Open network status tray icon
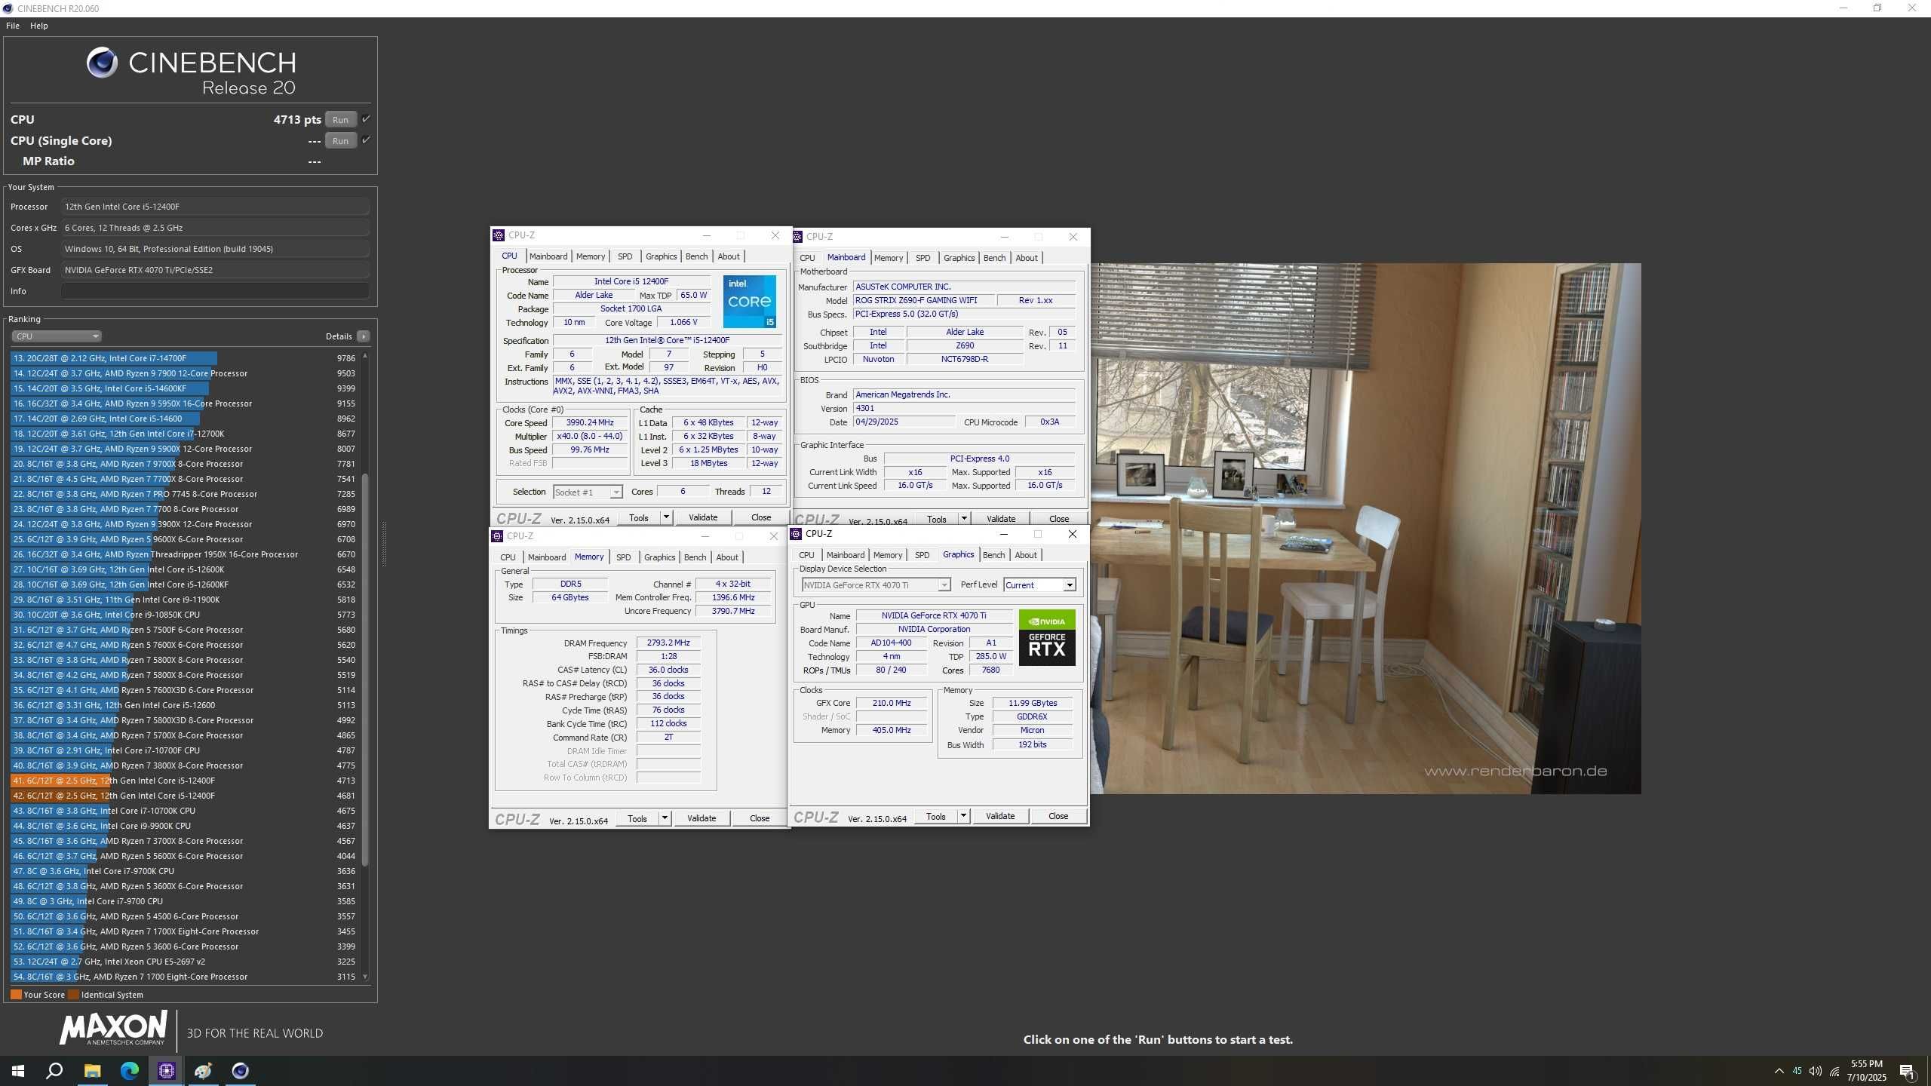Viewport: 1931px width, 1086px height. 1834,1071
